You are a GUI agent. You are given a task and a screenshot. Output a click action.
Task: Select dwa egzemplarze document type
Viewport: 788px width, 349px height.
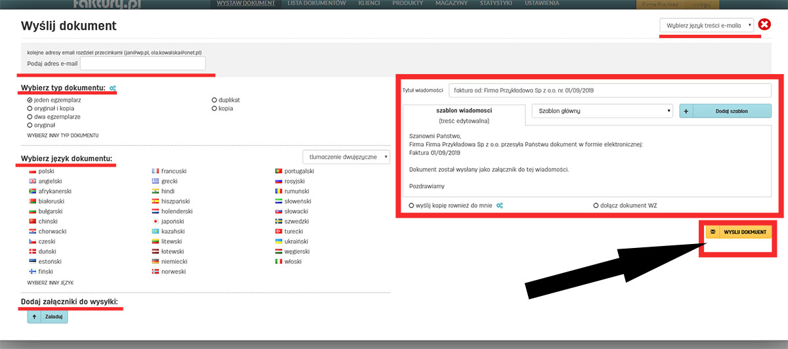pos(30,116)
